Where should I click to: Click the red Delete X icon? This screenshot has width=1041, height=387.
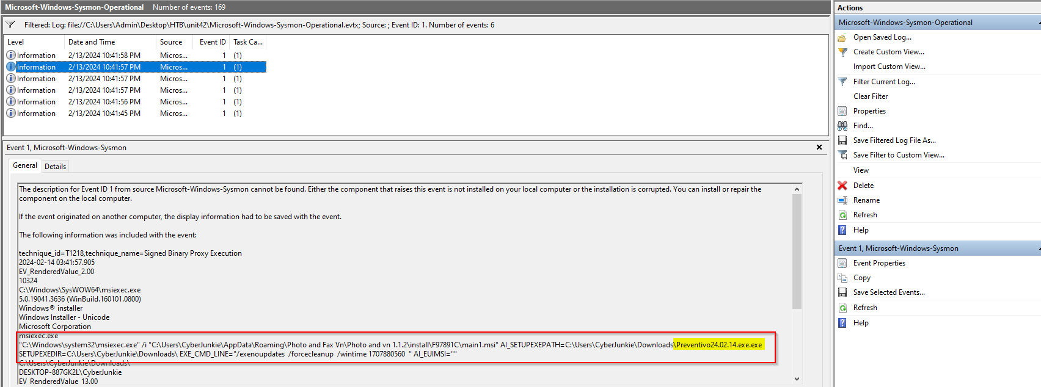[842, 186]
